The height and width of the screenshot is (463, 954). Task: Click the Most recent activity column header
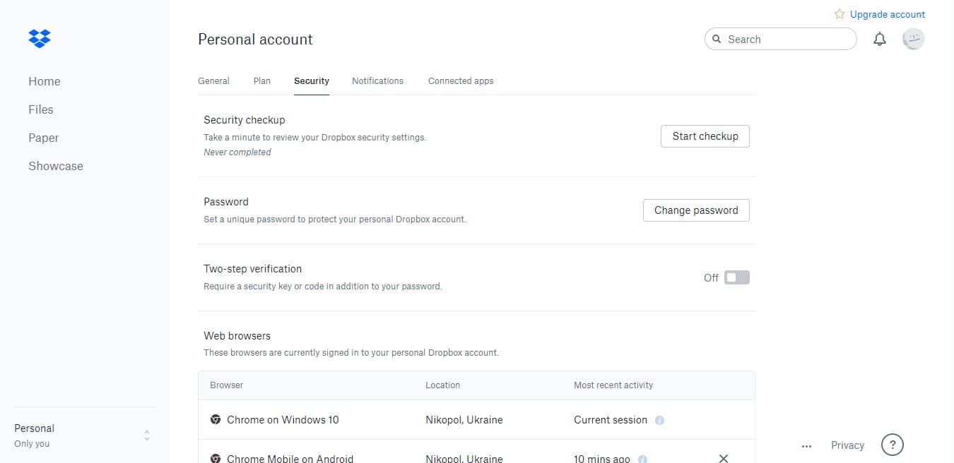pos(613,385)
